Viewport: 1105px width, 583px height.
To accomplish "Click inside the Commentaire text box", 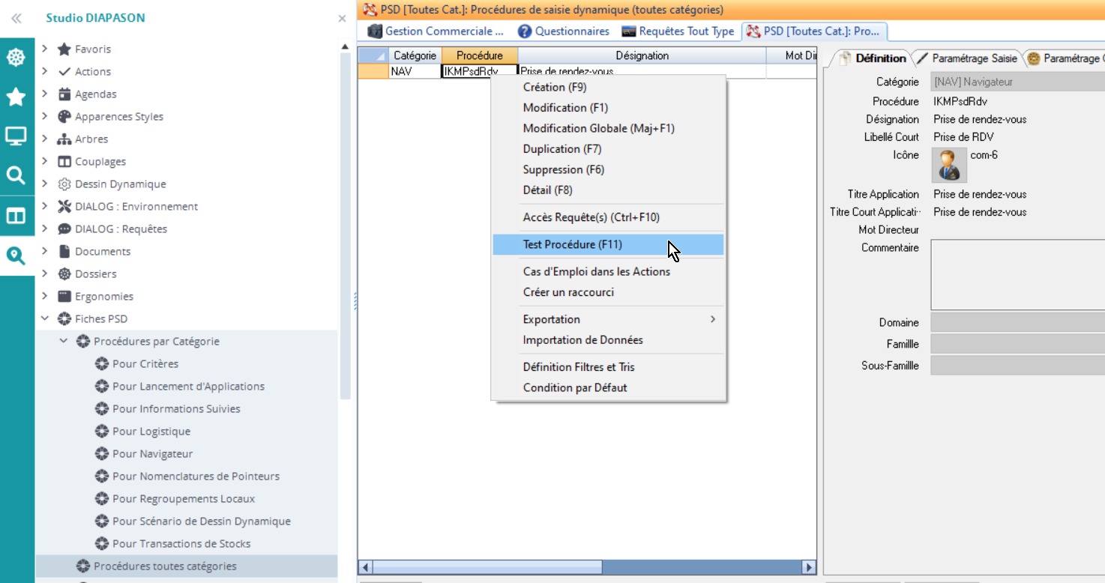I will point(1017,275).
